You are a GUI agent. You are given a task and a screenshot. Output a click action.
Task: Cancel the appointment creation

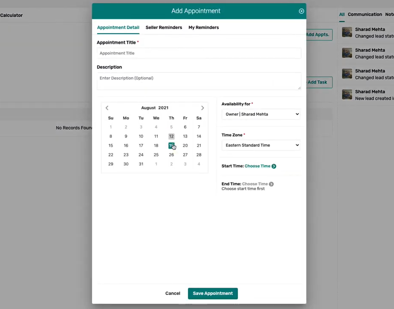pos(173,293)
